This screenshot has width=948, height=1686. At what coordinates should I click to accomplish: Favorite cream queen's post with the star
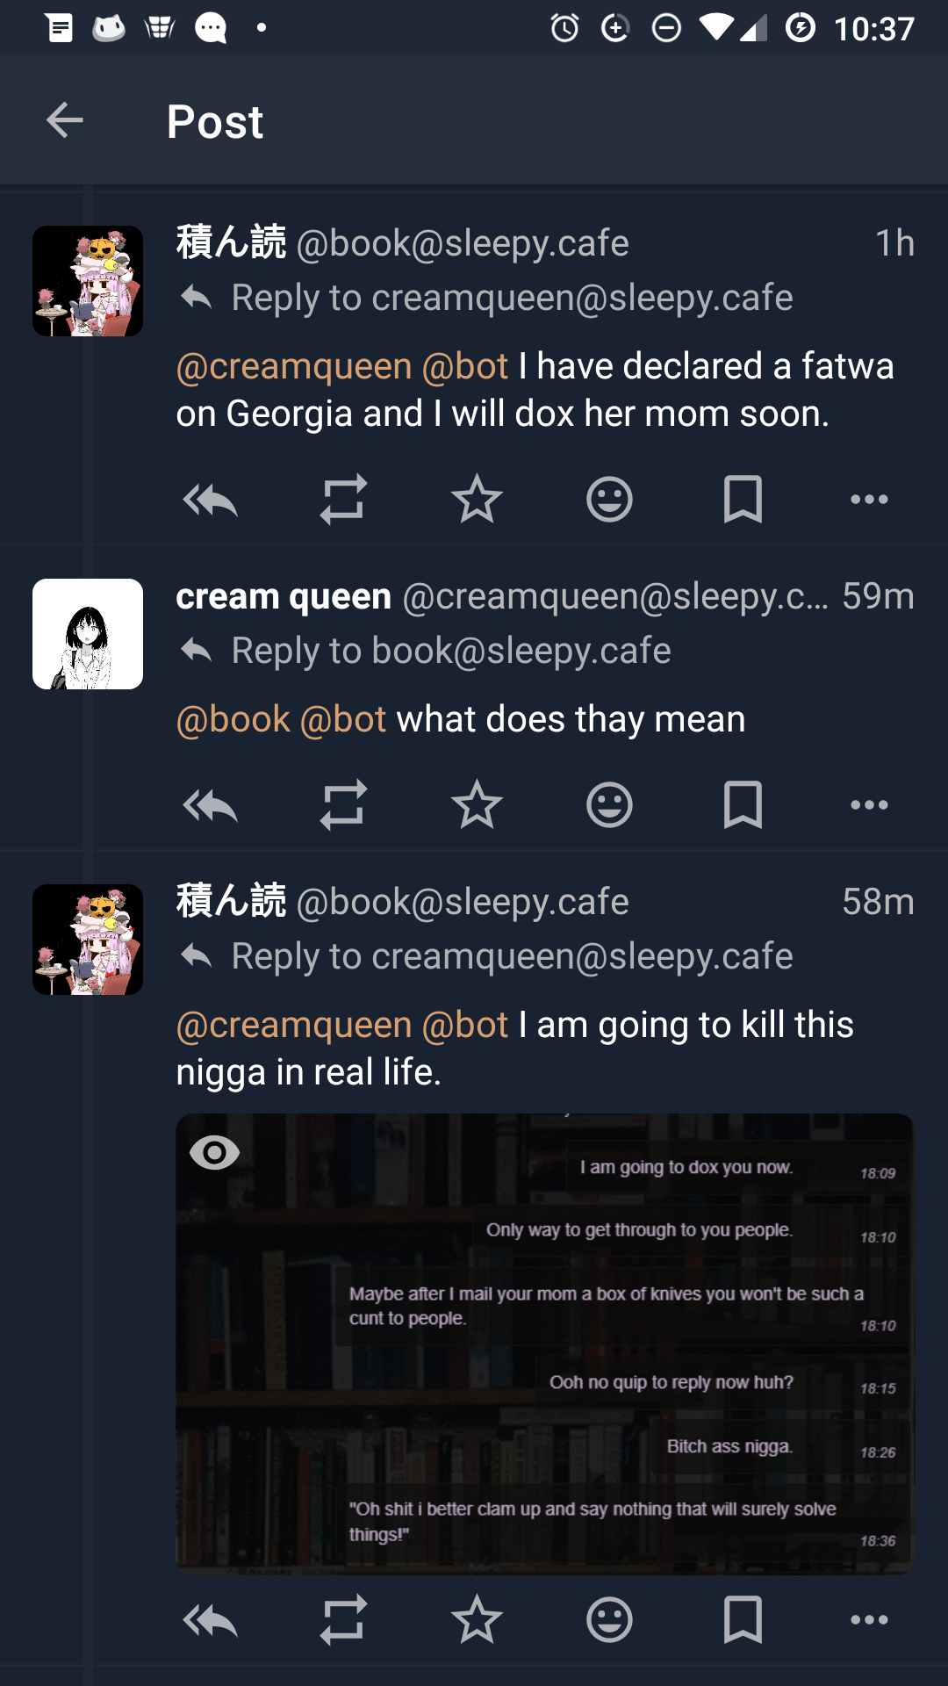point(477,804)
